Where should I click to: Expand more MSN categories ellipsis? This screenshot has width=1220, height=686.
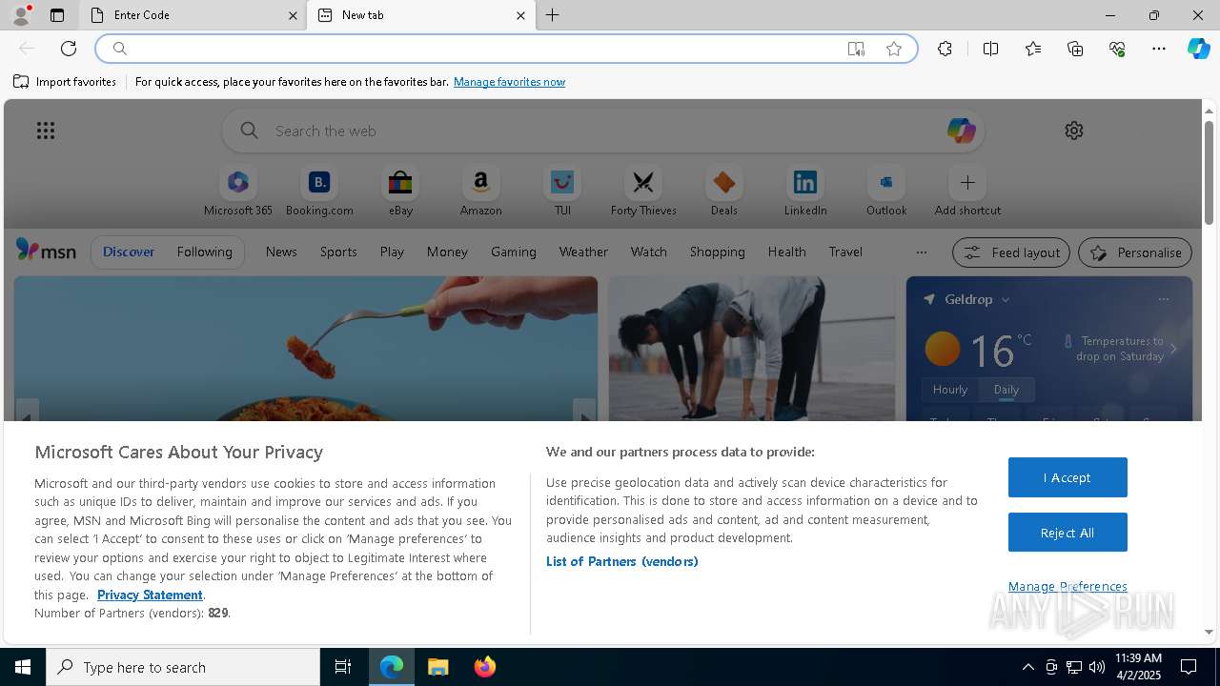(921, 252)
